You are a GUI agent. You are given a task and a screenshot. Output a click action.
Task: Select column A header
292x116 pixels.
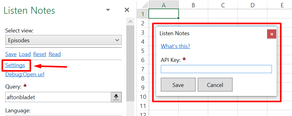[x=164, y=5]
